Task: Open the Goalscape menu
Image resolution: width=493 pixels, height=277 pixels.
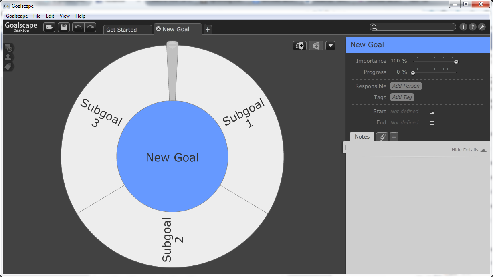Action: pos(17,16)
